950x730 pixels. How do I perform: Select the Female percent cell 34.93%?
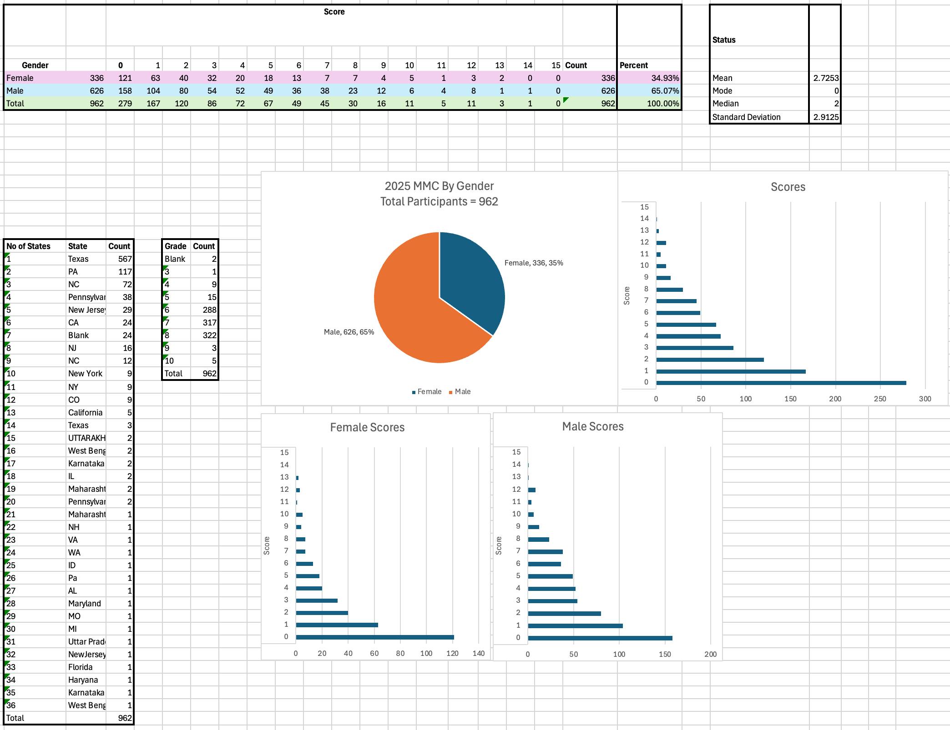(x=649, y=78)
